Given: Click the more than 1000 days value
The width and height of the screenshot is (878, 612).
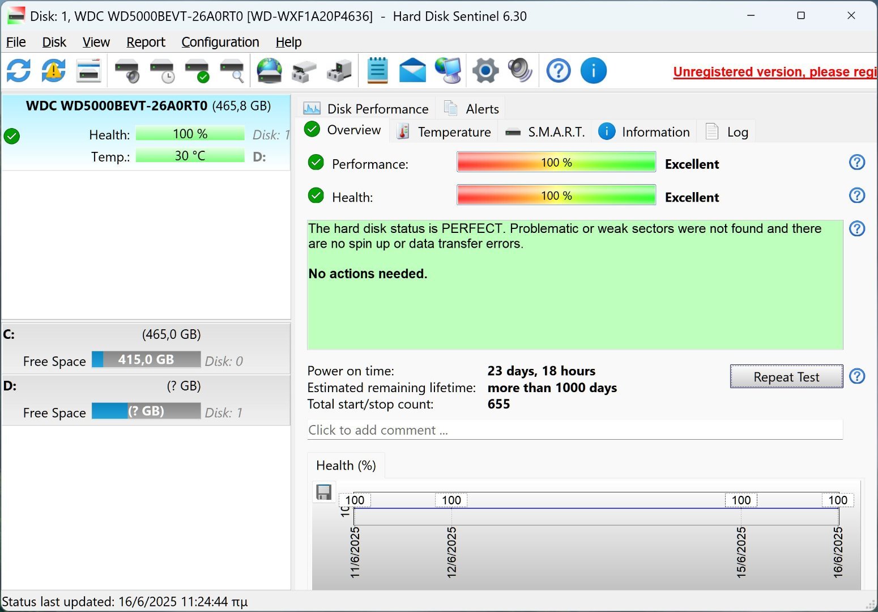Looking at the screenshot, I should [552, 388].
